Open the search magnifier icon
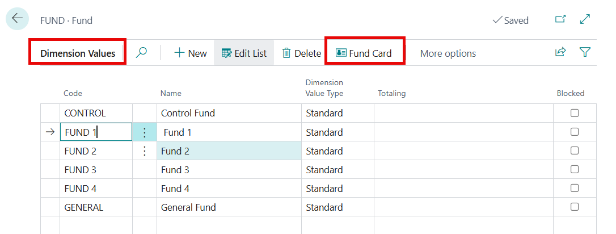This screenshot has height=234, width=616. (142, 53)
